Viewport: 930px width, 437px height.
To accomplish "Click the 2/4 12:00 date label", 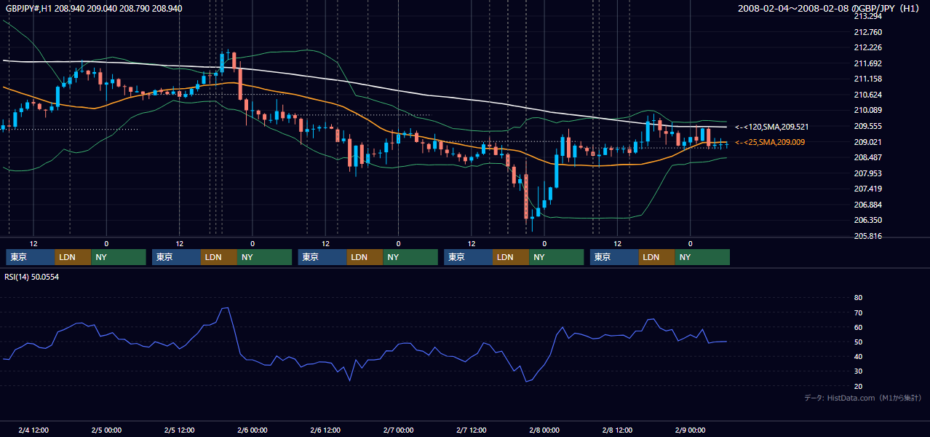I will (33, 430).
